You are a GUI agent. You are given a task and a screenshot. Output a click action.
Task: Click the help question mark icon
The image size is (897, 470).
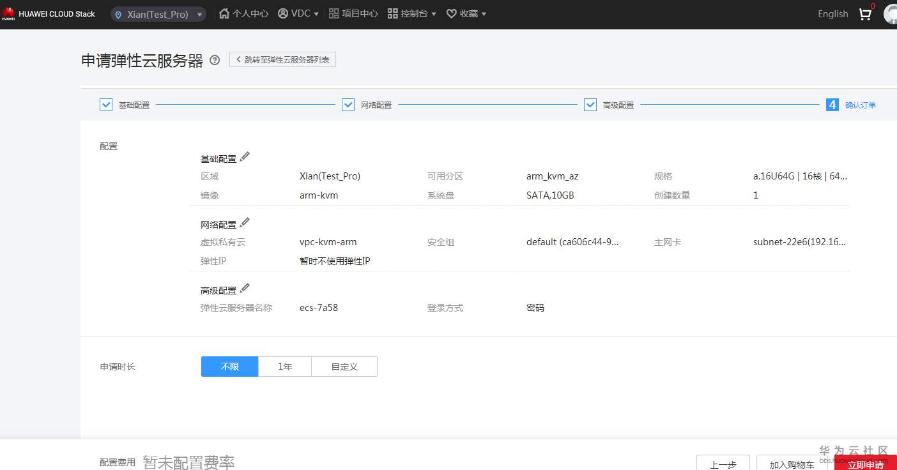215,61
